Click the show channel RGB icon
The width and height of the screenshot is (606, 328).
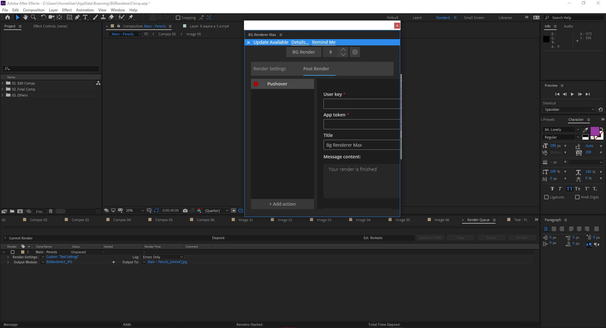tap(199, 210)
